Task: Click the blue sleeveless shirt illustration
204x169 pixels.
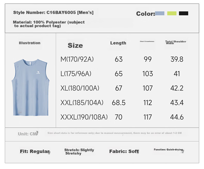Action: [x=30, y=87]
